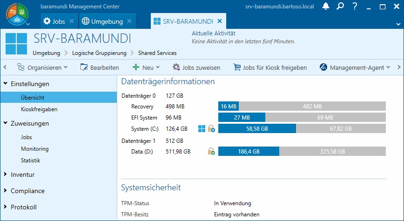Collapse the Zuweisungen section
This screenshot has height=221, width=404.
[x=6, y=123]
